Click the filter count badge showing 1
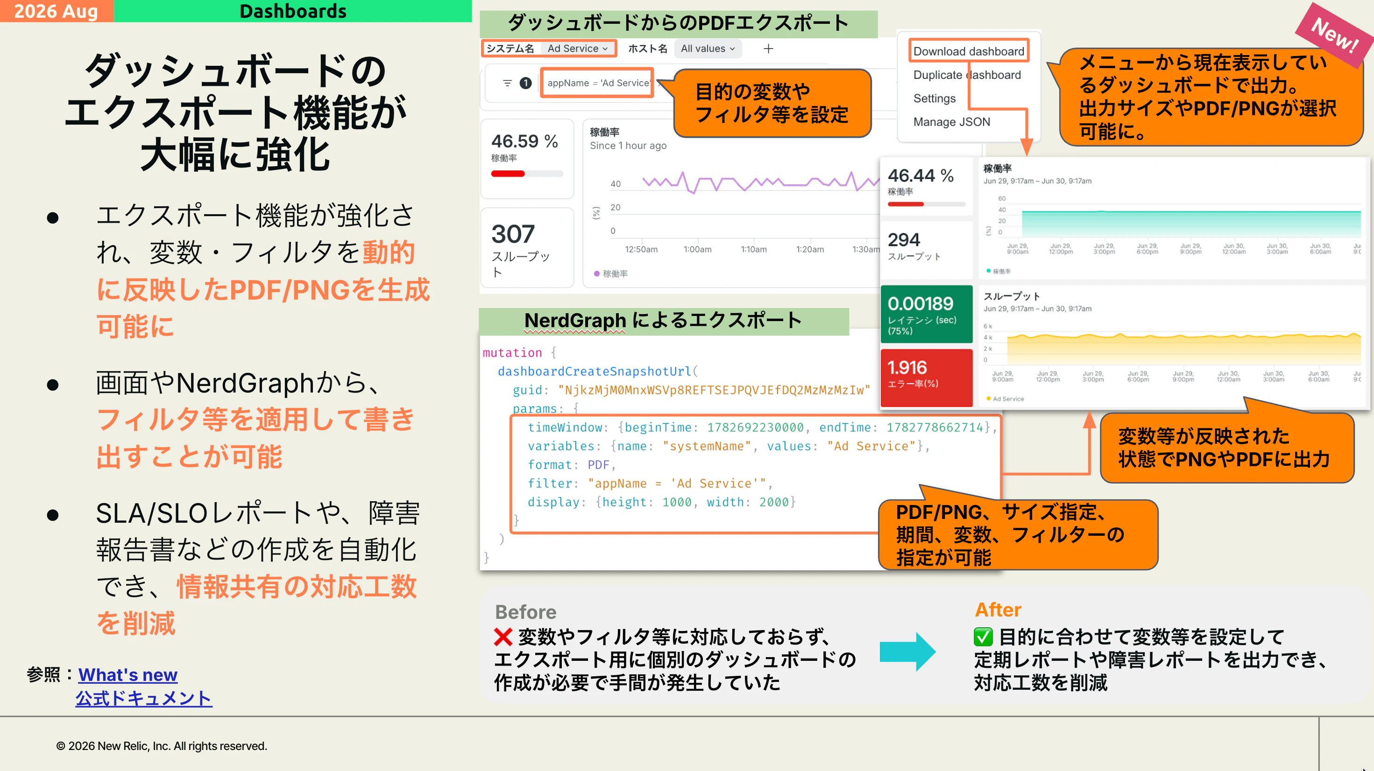The height and width of the screenshot is (771, 1374). [x=526, y=83]
